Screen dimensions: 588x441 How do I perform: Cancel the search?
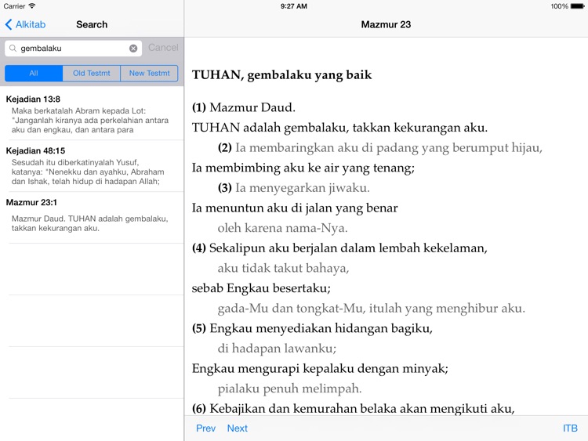click(163, 48)
